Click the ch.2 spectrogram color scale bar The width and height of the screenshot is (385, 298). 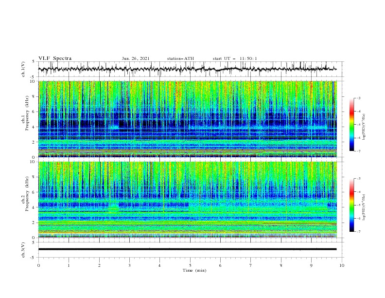351,205
